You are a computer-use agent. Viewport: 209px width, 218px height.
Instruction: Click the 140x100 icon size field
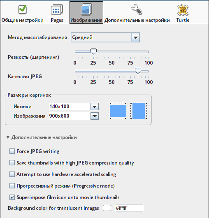(70, 107)
